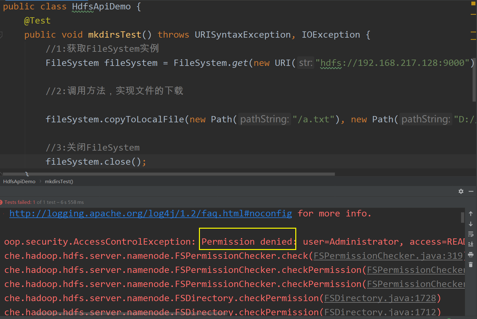Open FSDirectory.java:1728 link

(x=380, y=298)
